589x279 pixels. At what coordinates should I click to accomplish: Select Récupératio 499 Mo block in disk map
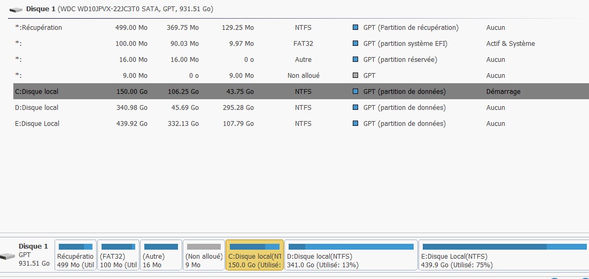[x=75, y=255]
